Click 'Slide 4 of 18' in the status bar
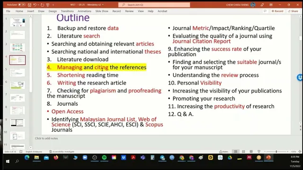The image size is (303, 170). tap(10, 152)
